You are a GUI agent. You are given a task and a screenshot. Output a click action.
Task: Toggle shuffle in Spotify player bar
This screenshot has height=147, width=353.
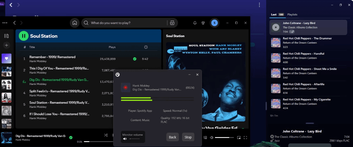[106, 135]
